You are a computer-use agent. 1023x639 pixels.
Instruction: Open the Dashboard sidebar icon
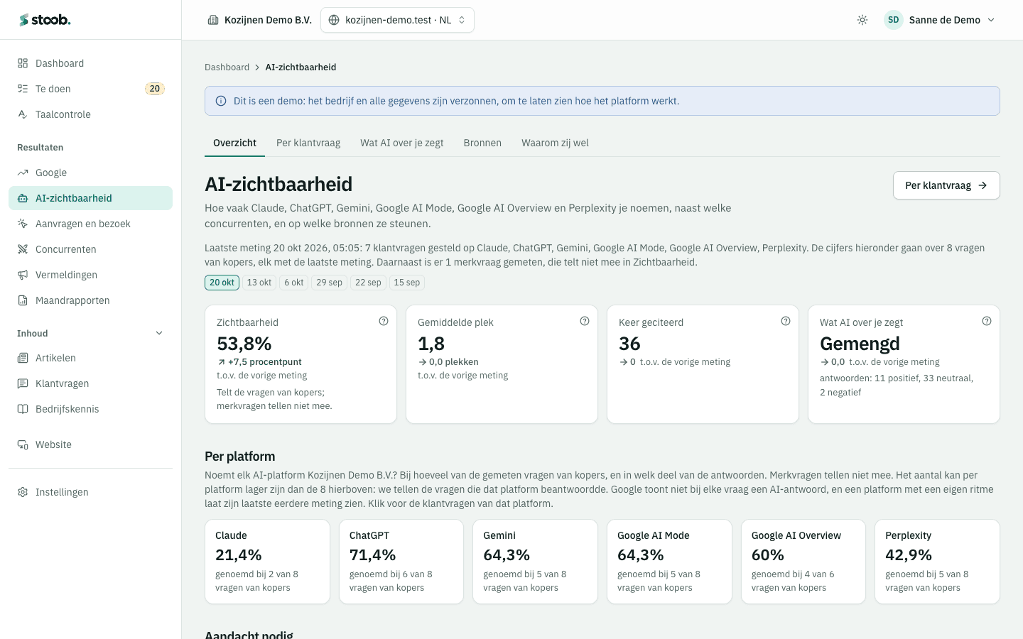pos(23,63)
